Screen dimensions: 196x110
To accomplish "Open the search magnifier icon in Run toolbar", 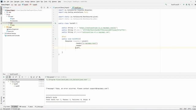I will pos(40,77).
